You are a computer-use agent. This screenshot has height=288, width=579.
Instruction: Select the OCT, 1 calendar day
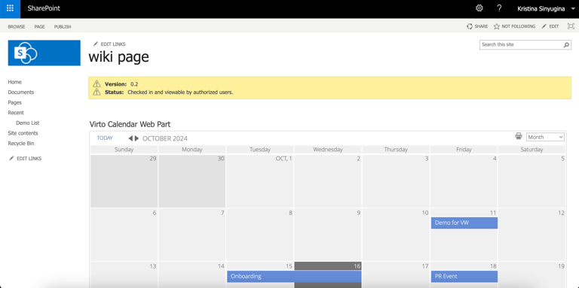[260, 181]
